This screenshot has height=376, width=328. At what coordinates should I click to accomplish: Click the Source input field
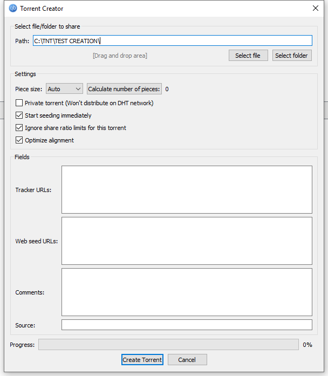pyautogui.click(x=187, y=325)
